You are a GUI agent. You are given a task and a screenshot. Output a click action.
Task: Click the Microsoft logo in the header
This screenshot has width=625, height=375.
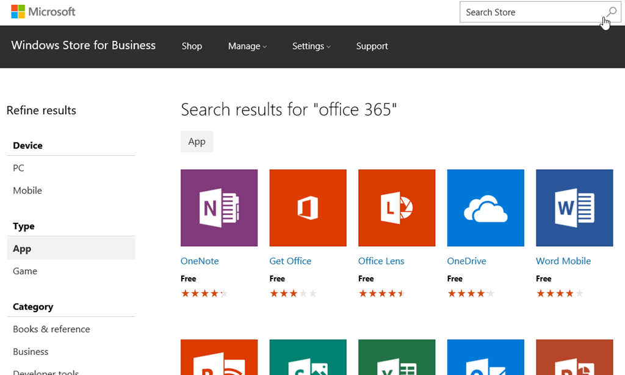point(43,12)
